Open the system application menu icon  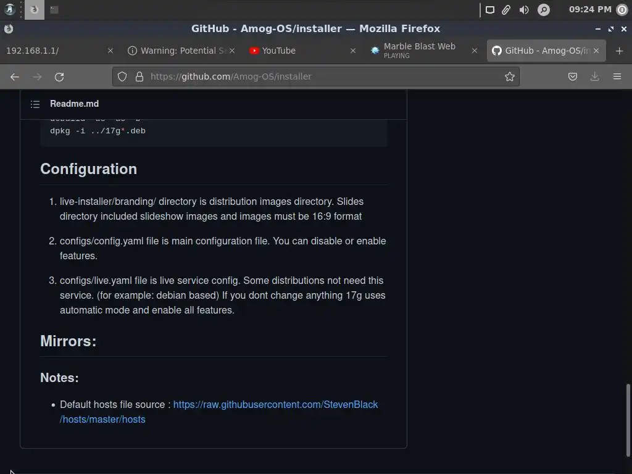(9, 9)
